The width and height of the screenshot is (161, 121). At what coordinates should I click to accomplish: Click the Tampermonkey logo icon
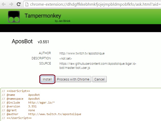tap(14, 17)
